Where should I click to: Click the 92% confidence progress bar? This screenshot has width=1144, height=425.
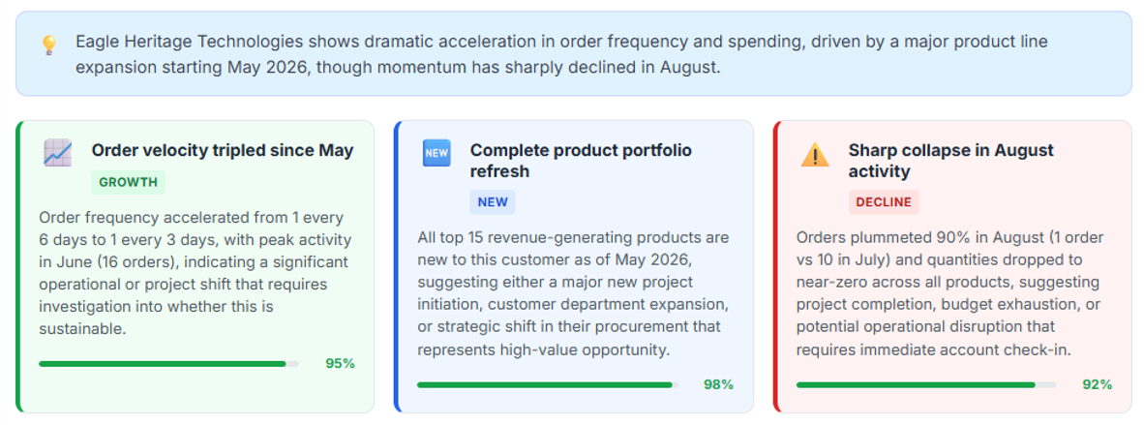coord(926,384)
